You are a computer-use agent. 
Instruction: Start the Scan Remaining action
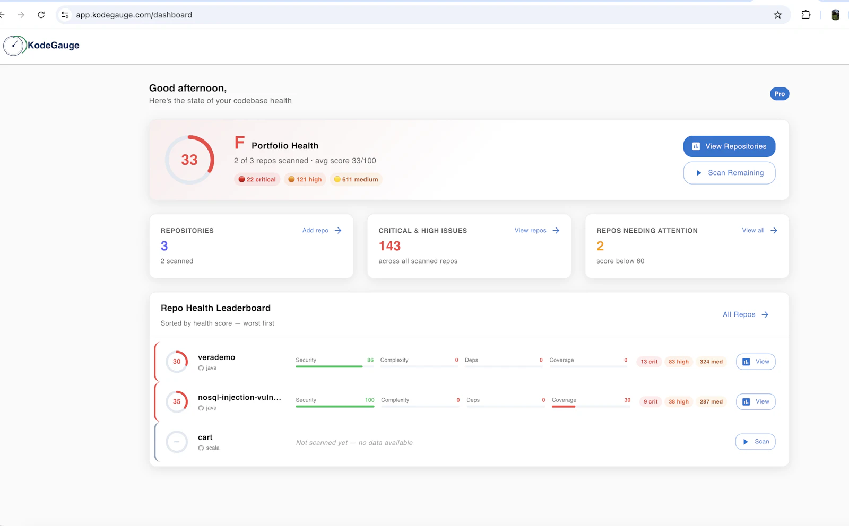click(729, 173)
